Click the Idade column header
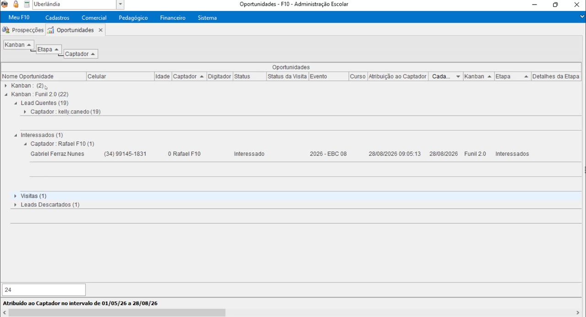 tap(163, 76)
